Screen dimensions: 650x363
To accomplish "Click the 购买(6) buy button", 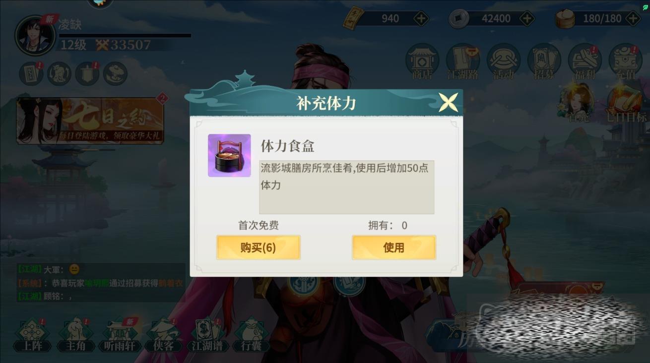I will coord(258,247).
